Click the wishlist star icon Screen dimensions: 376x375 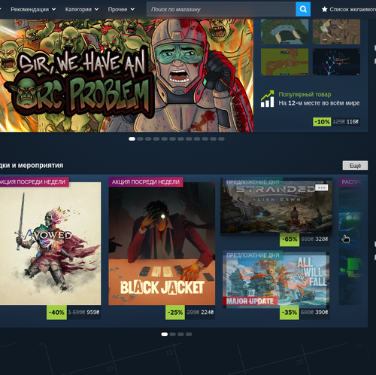tap(324, 10)
